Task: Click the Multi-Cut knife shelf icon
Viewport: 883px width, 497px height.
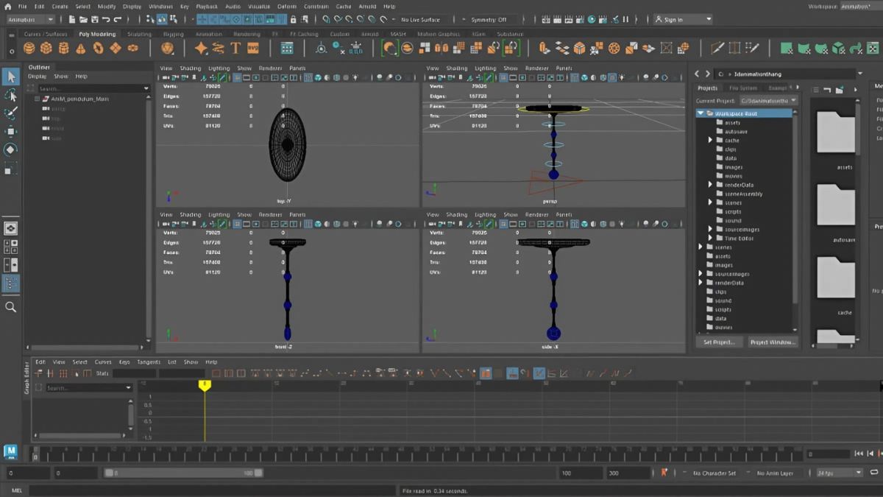Action: pos(717,48)
